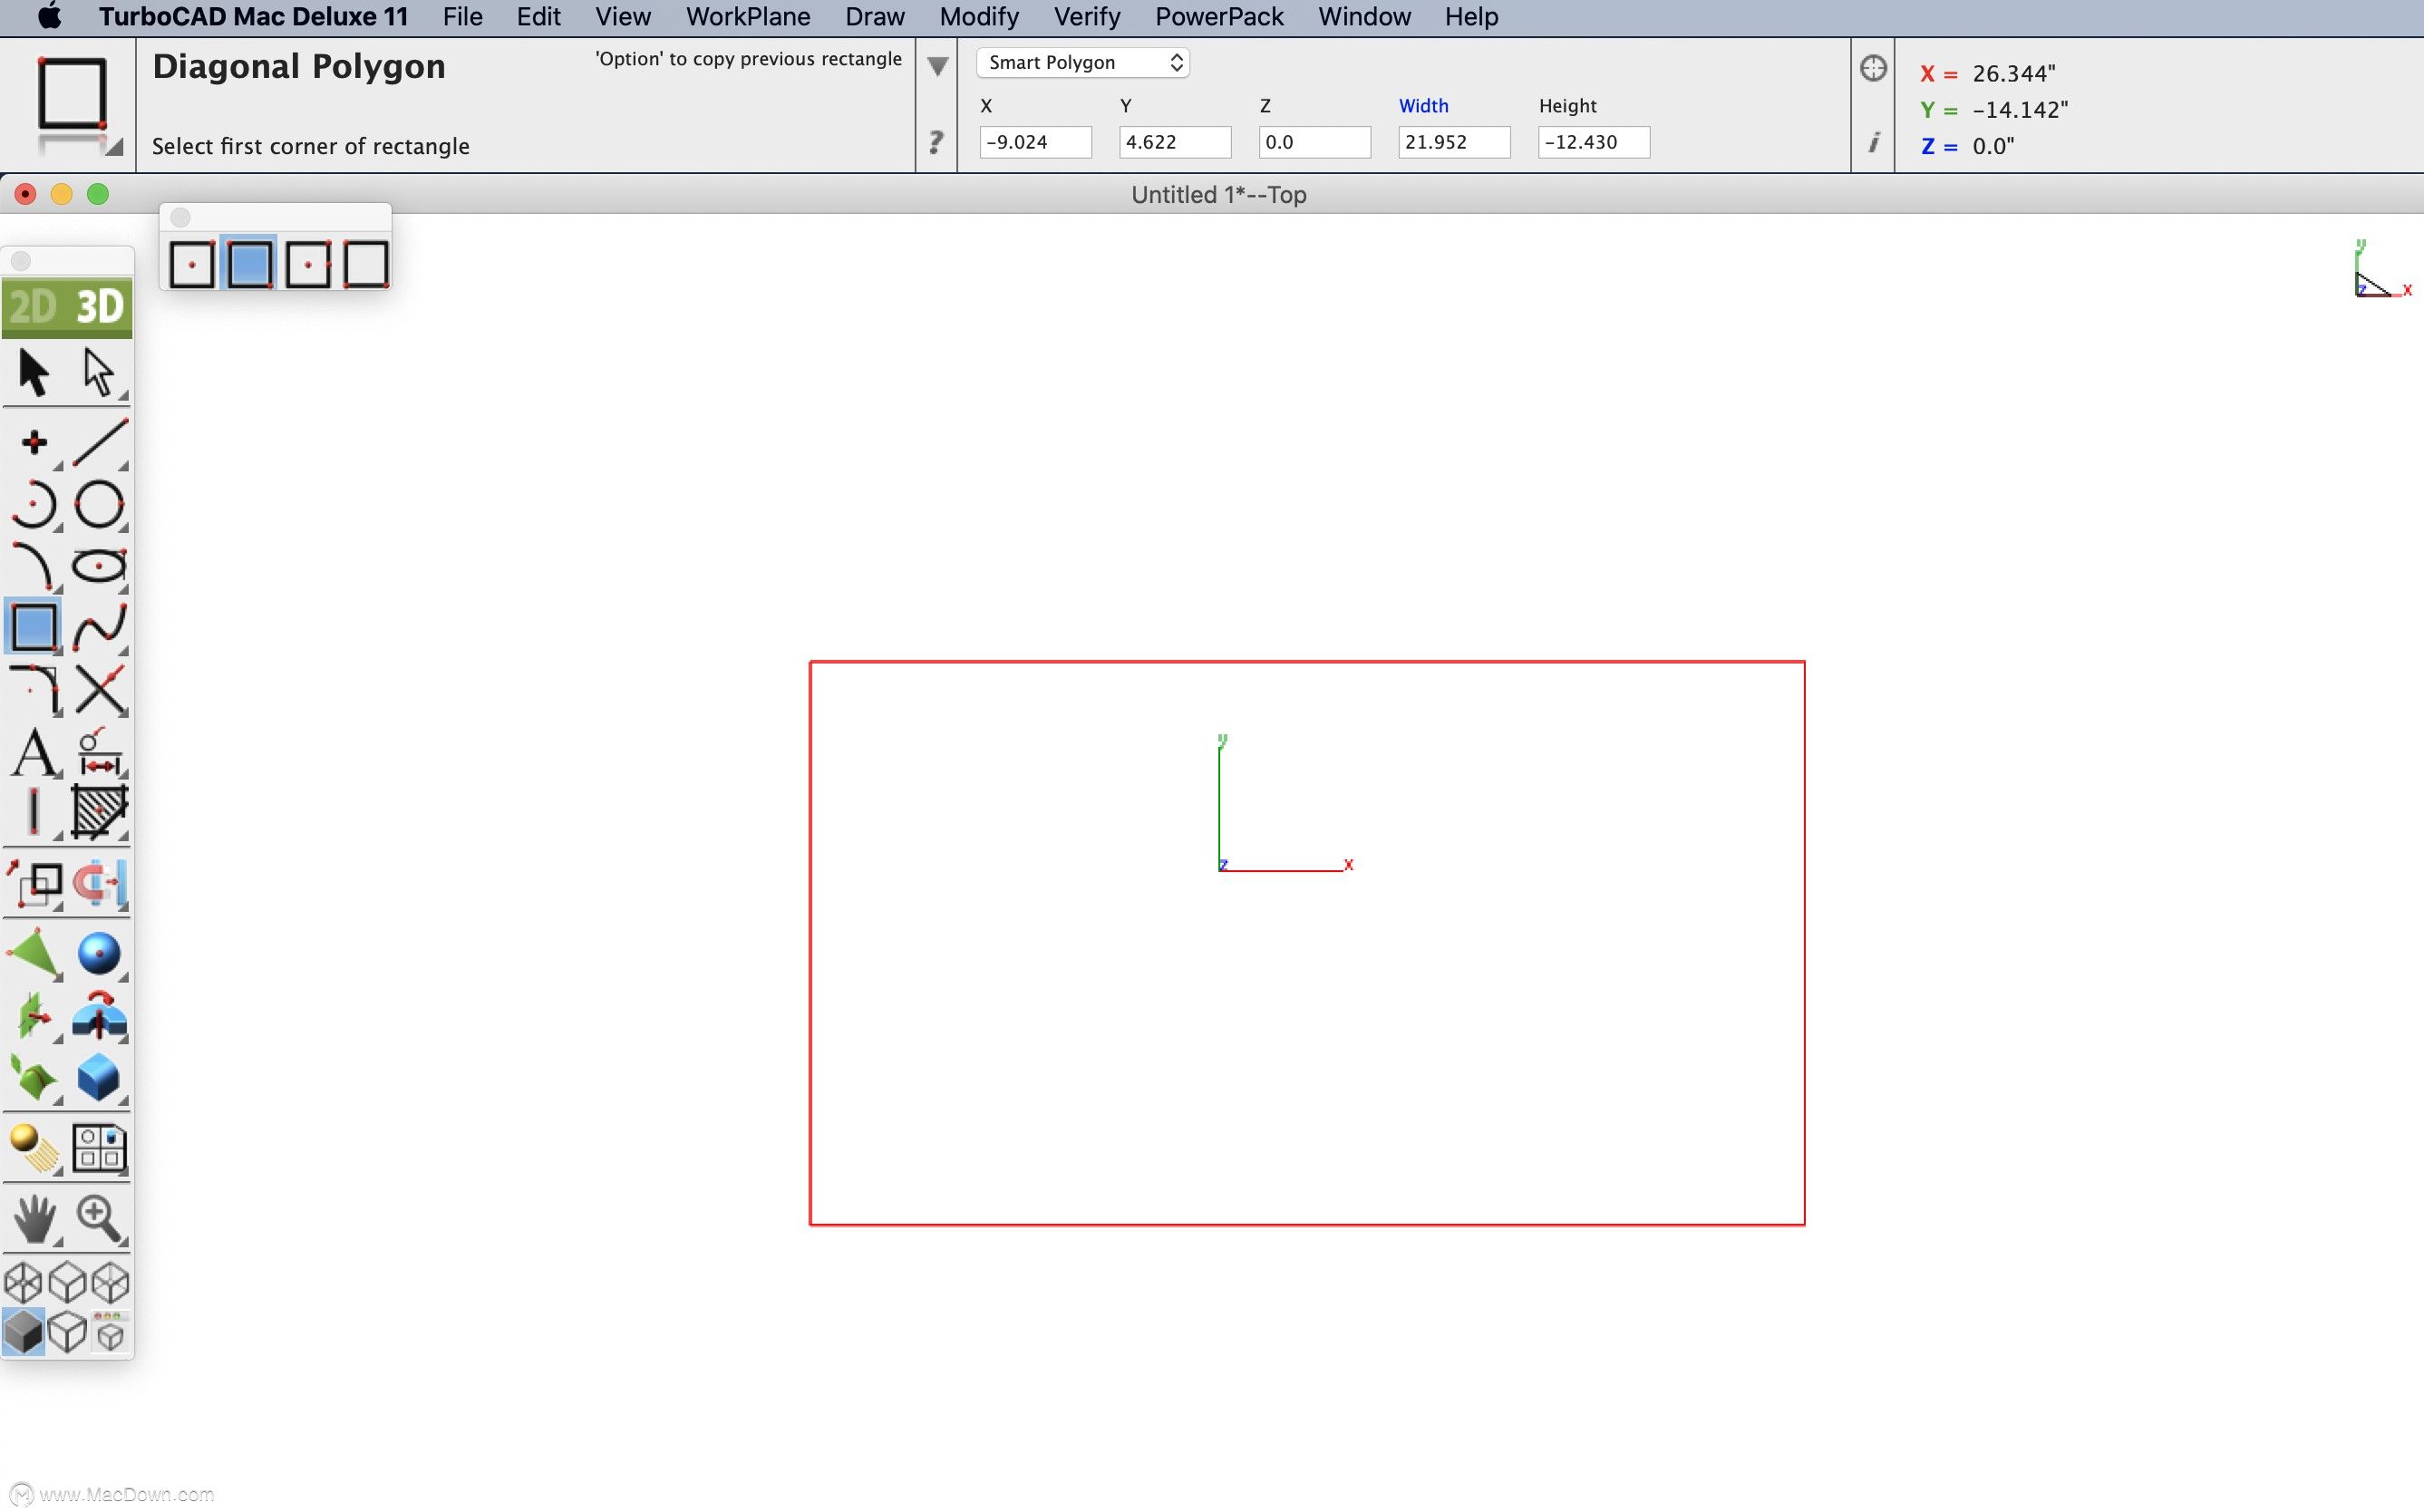Activate the Hatch fill tool
This screenshot has width=2424, height=1512.
tap(99, 810)
